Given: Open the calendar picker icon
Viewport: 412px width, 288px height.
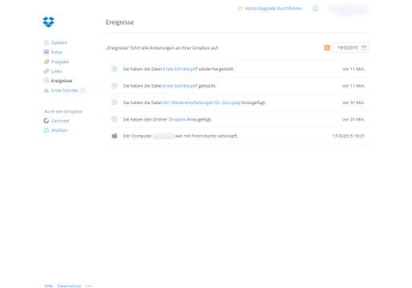Looking at the screenshot, I should pyautogui.click(x=364, y=47).
